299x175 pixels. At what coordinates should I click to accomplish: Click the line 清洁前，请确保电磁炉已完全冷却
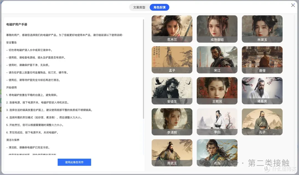[28, 147]
